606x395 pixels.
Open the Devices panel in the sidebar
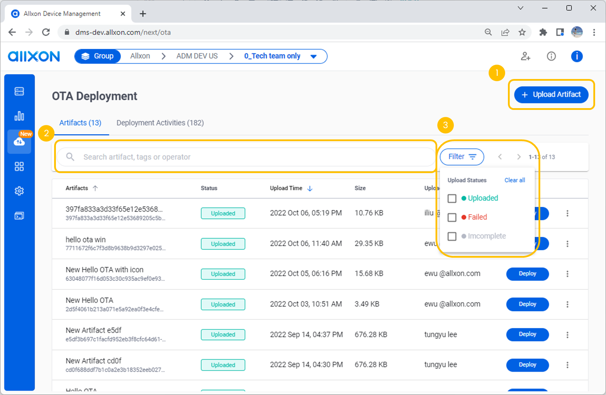(x=19, y=91)
